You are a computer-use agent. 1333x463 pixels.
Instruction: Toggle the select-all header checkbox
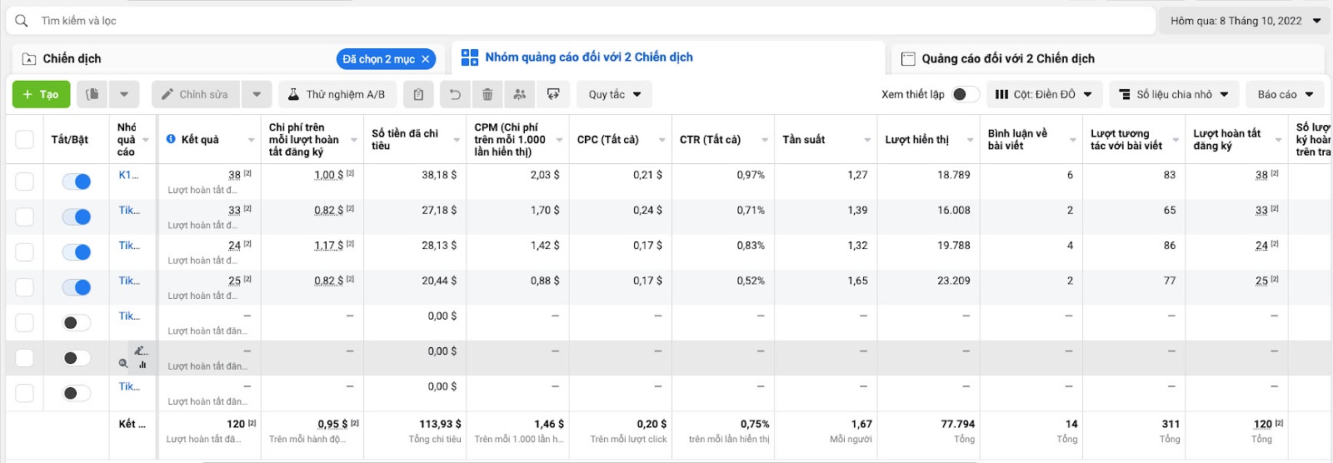tap(25, 140)
